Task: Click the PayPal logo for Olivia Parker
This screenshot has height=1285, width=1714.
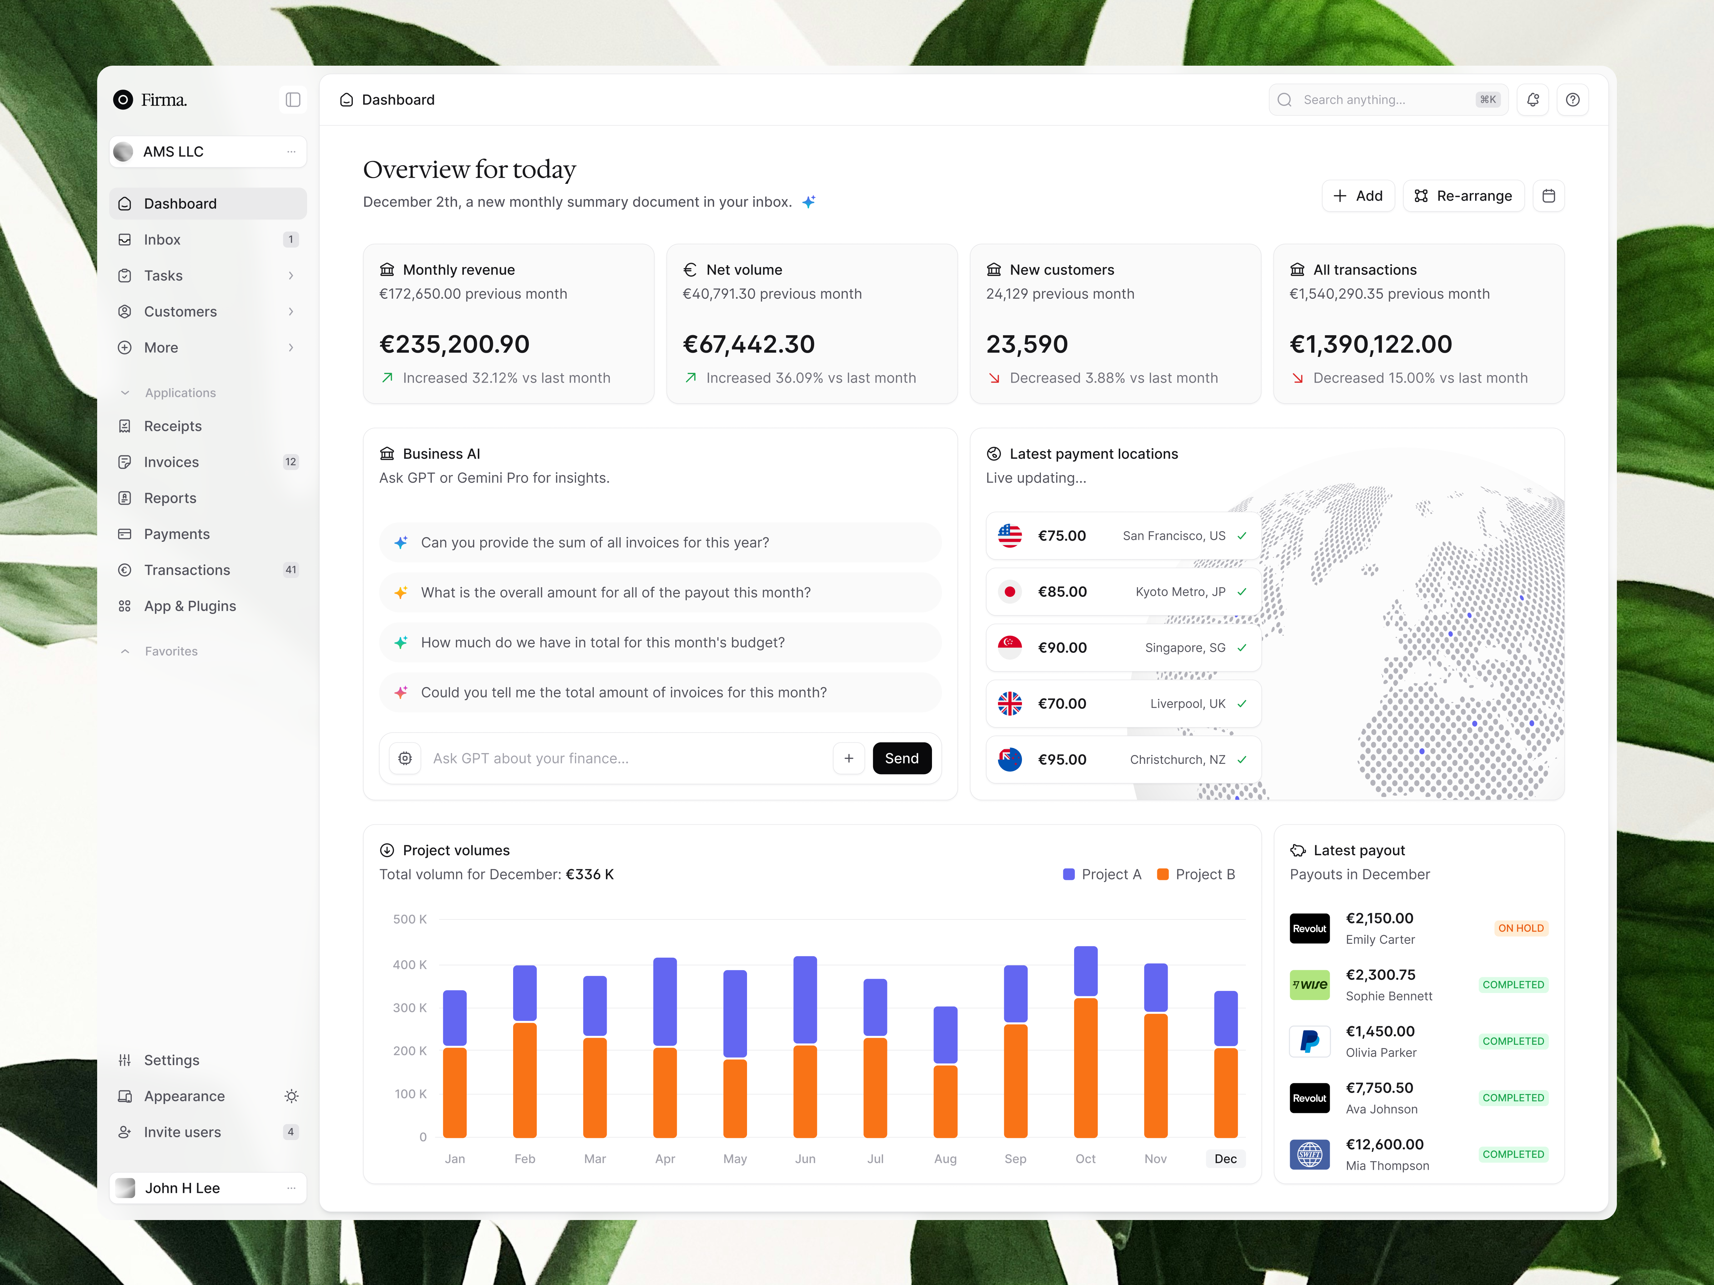Action: (x=1309, y=1042)
